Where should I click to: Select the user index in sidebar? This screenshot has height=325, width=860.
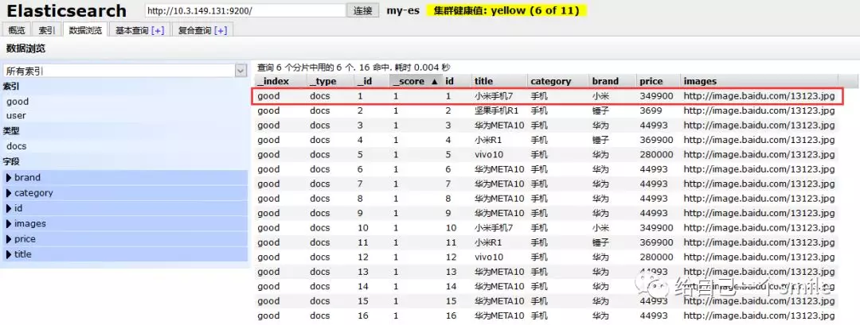(x=16, y=115)
